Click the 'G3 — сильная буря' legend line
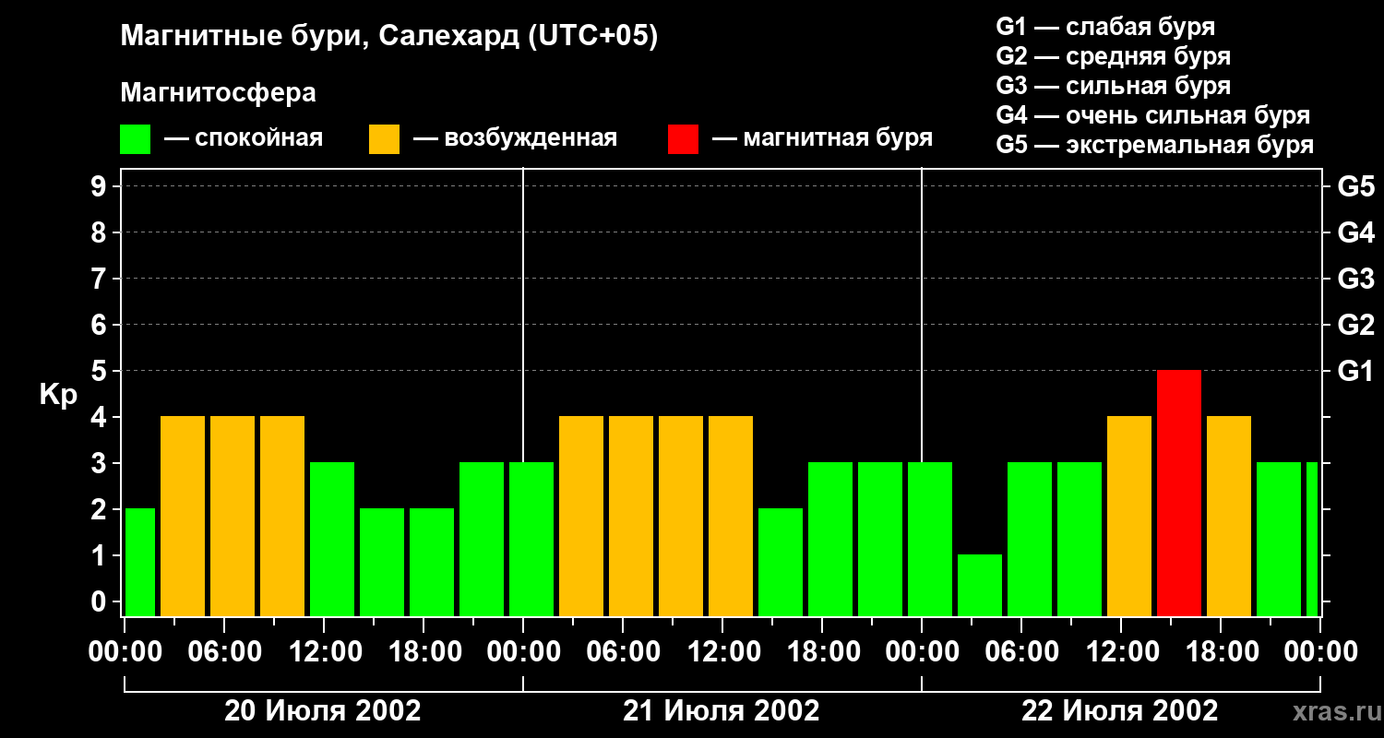 (x=1114, y=86)
